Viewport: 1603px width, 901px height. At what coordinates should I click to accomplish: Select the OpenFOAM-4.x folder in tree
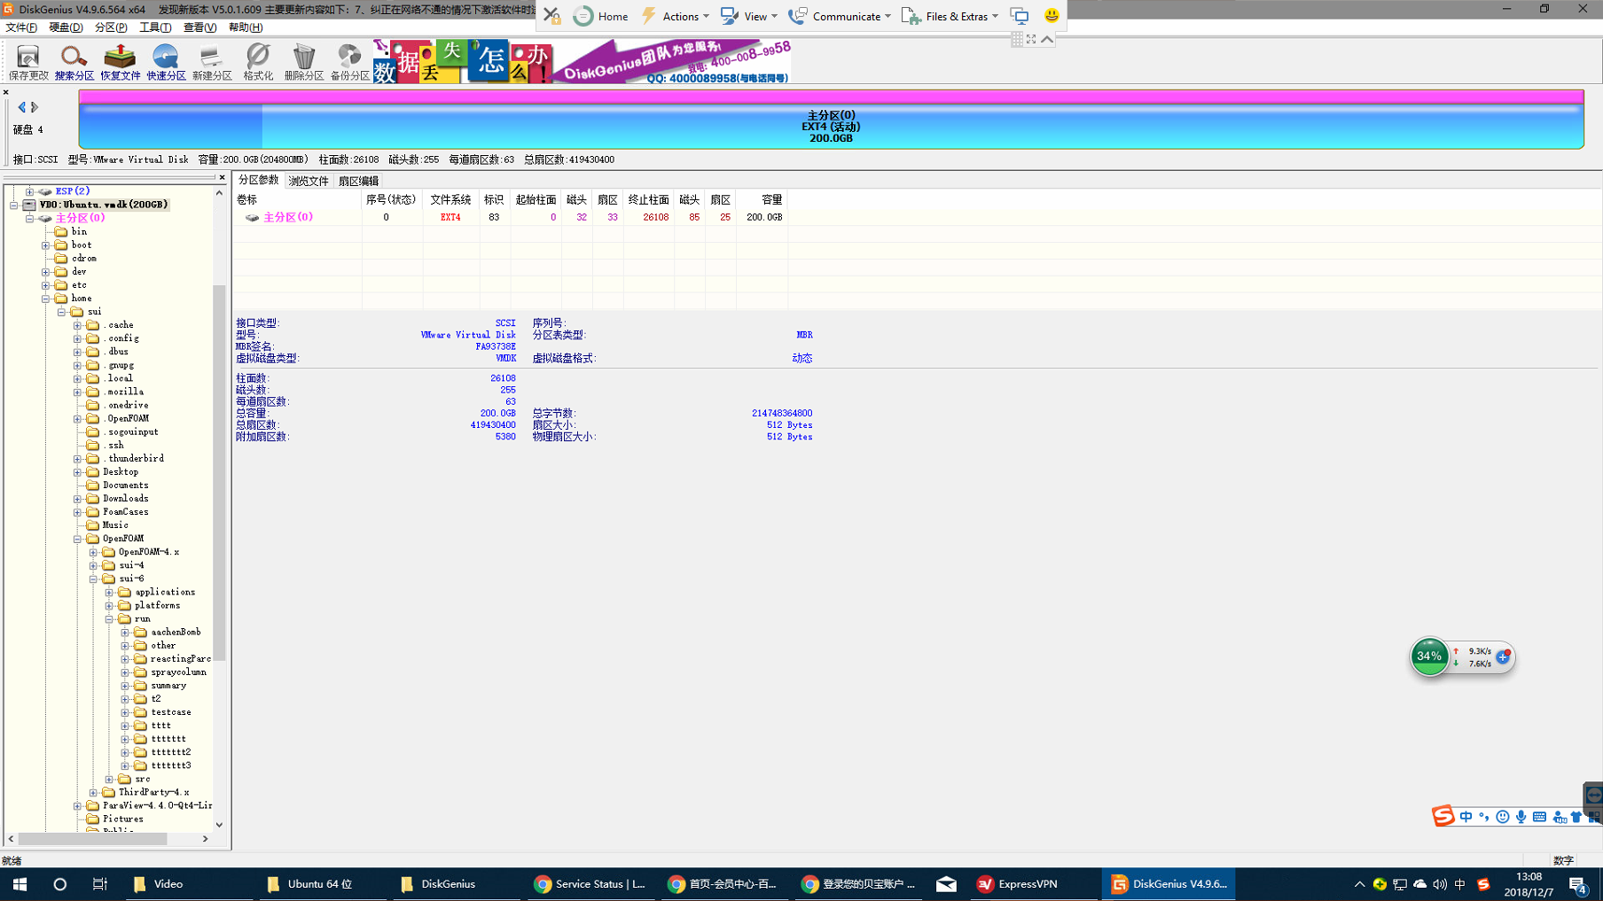(148, 552)
